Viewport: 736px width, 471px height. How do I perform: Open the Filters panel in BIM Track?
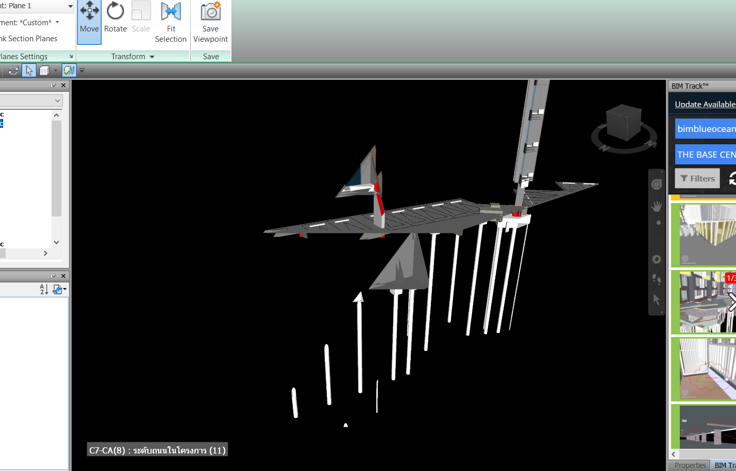point(697,178)
